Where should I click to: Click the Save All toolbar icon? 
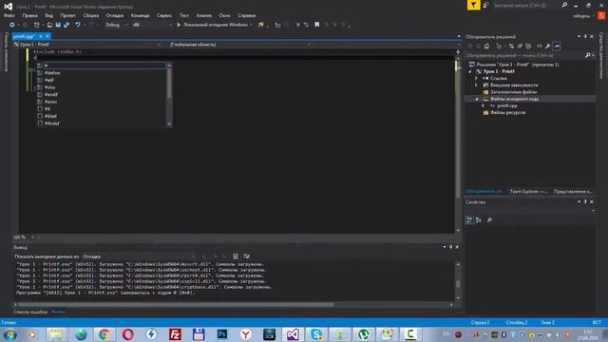[x=66, y=25]
